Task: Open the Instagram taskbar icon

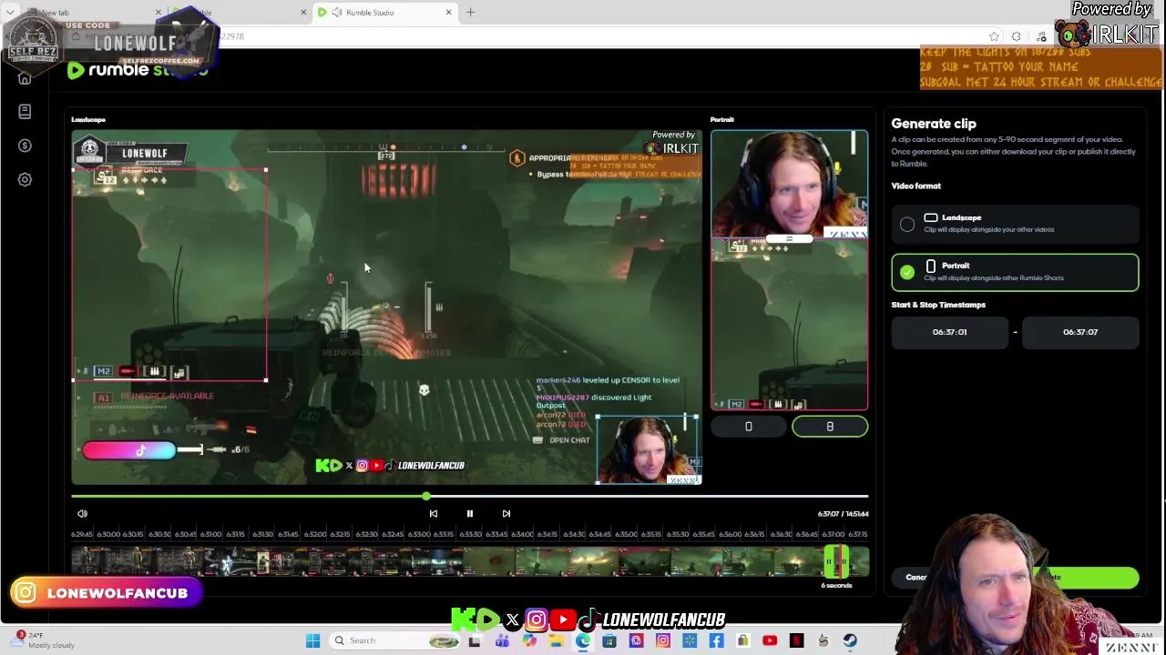Action: [663, 641]
